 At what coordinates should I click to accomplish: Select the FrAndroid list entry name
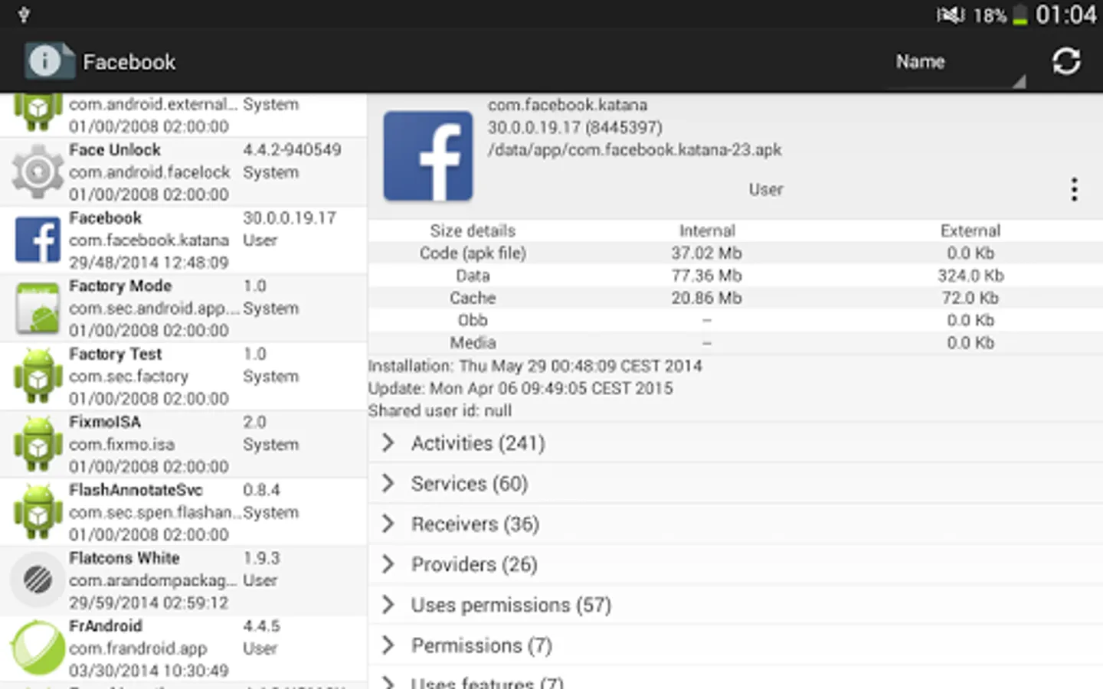(106, 626)
